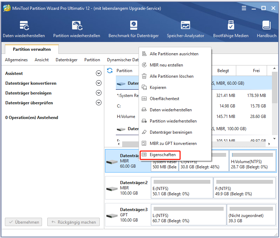Select the F:(NTFS) 49.9 GB partition block

point(244,188)
